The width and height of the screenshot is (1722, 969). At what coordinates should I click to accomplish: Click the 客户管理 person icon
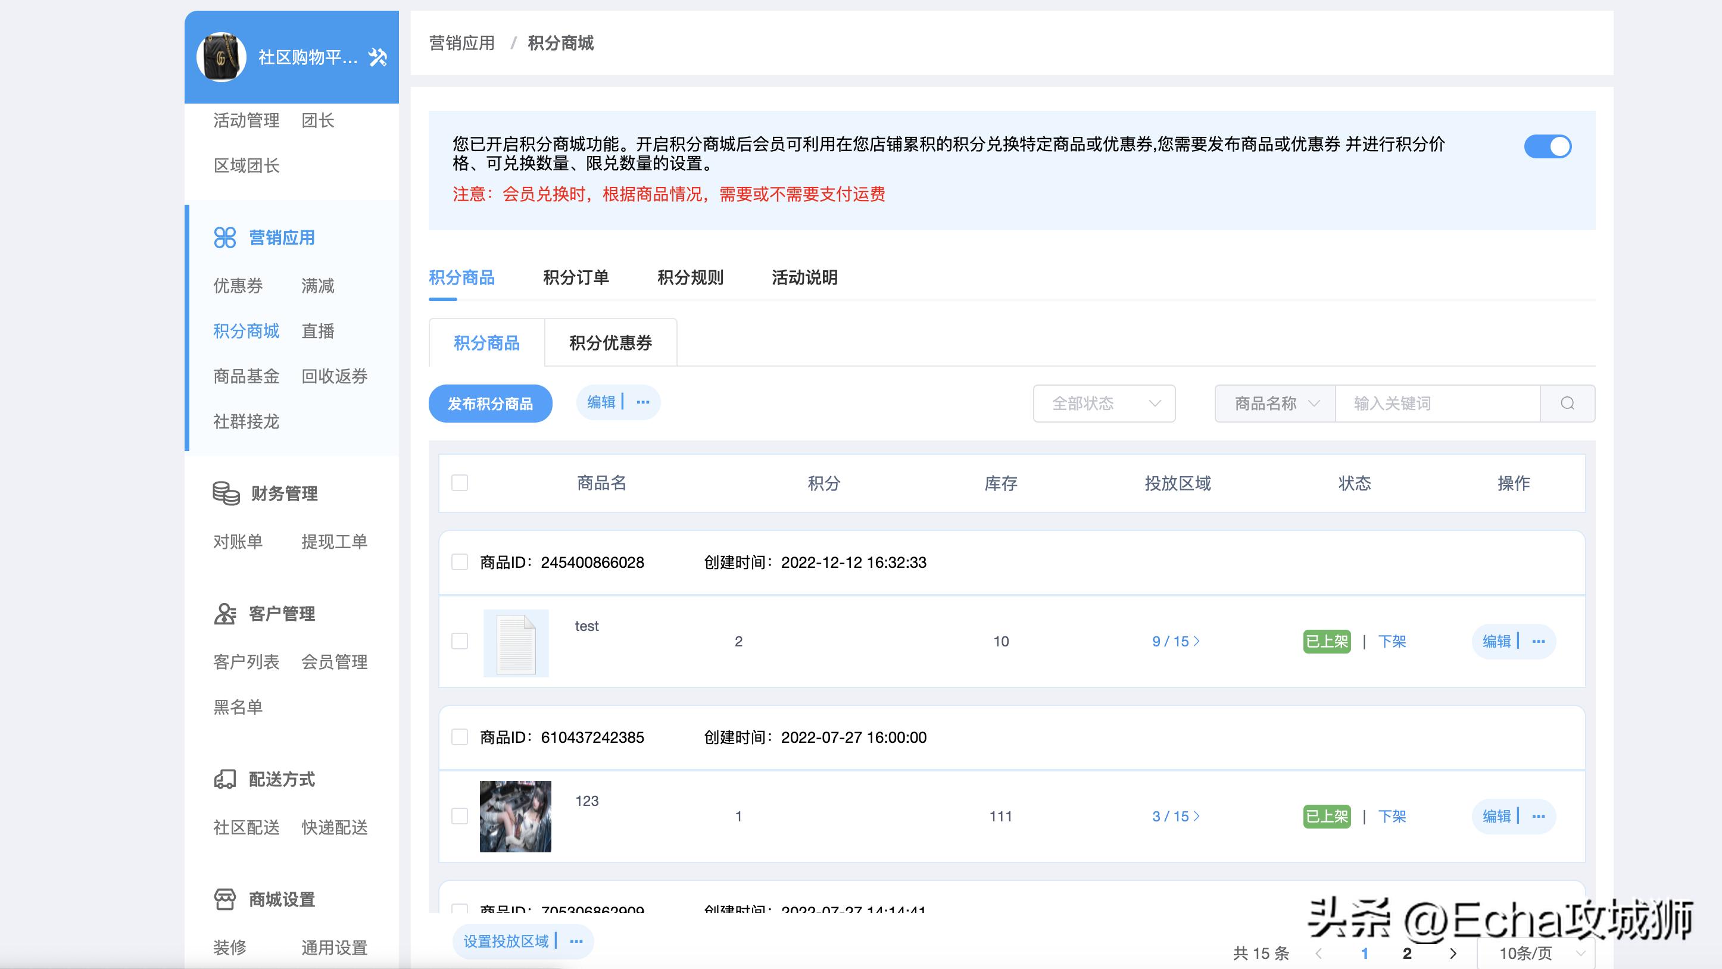click(223, 613)
